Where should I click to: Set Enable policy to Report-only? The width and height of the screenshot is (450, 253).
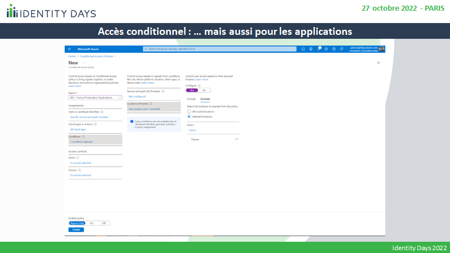77,223
